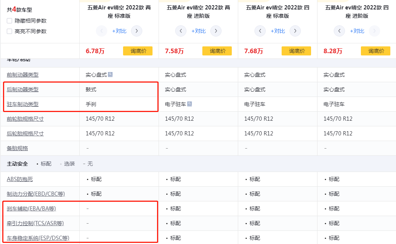Click the magnifier icon next to 电子驻车

pyautogui.click(x=190, y=104)
